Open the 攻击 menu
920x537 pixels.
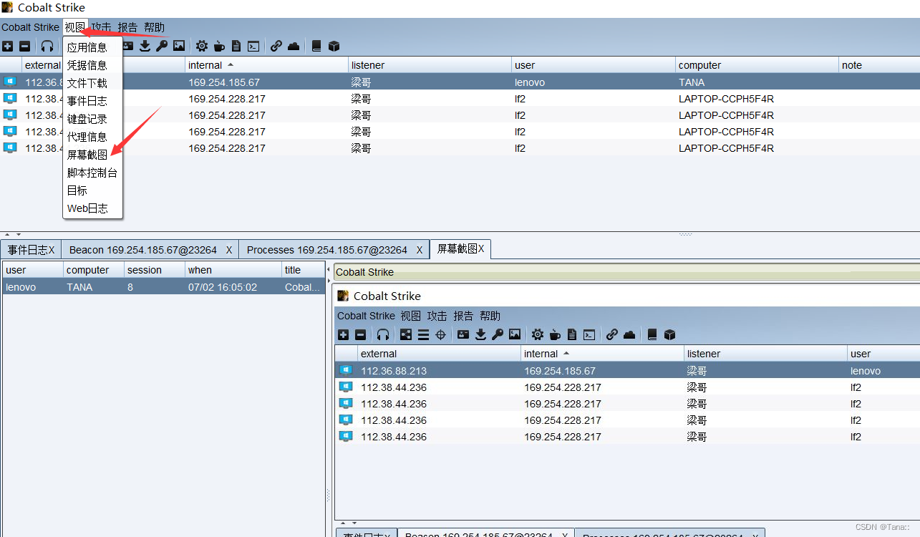(102, 27)
